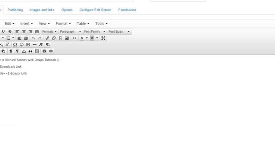Insert a template
This screenshot has width=275, height=155.
[37, 51]
